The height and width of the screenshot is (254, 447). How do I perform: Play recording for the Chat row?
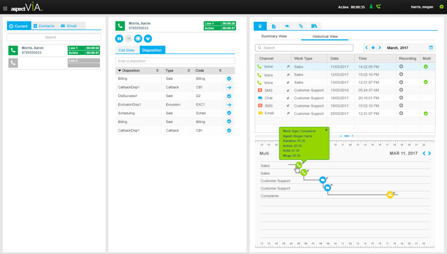pos(401,98)
